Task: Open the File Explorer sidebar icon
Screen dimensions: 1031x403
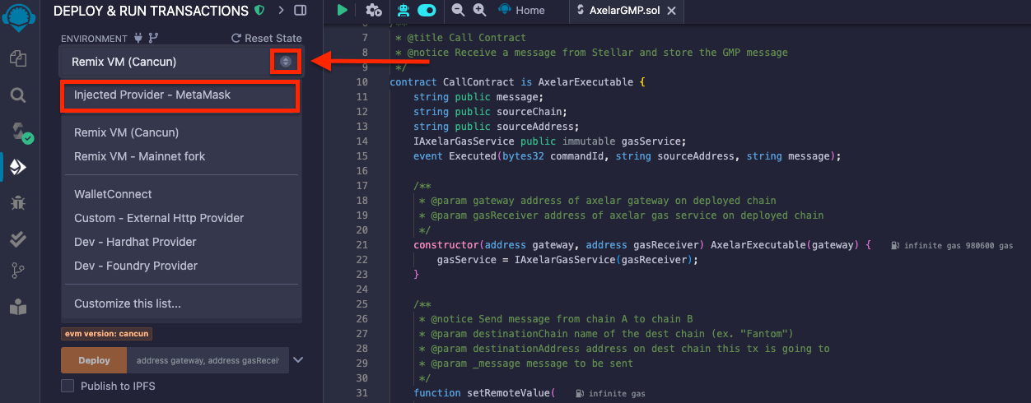Action: (x=18, y=58)
